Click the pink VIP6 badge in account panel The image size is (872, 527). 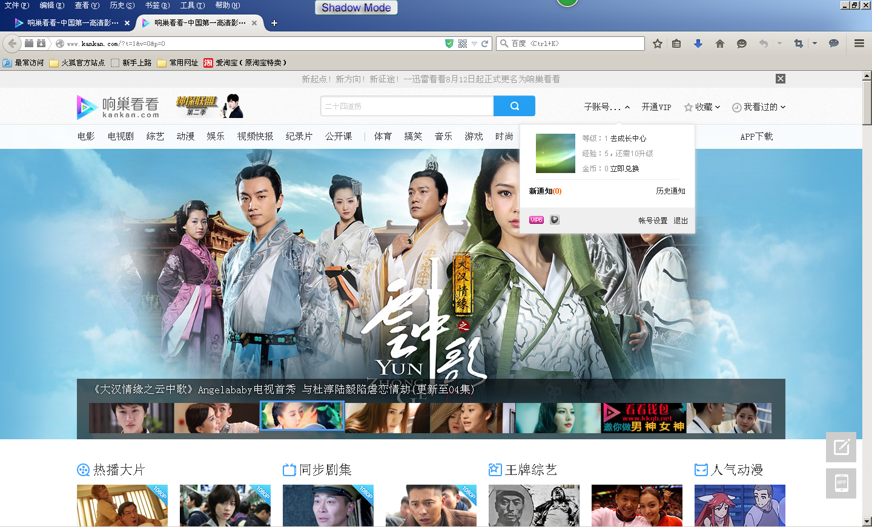[537, 220]
